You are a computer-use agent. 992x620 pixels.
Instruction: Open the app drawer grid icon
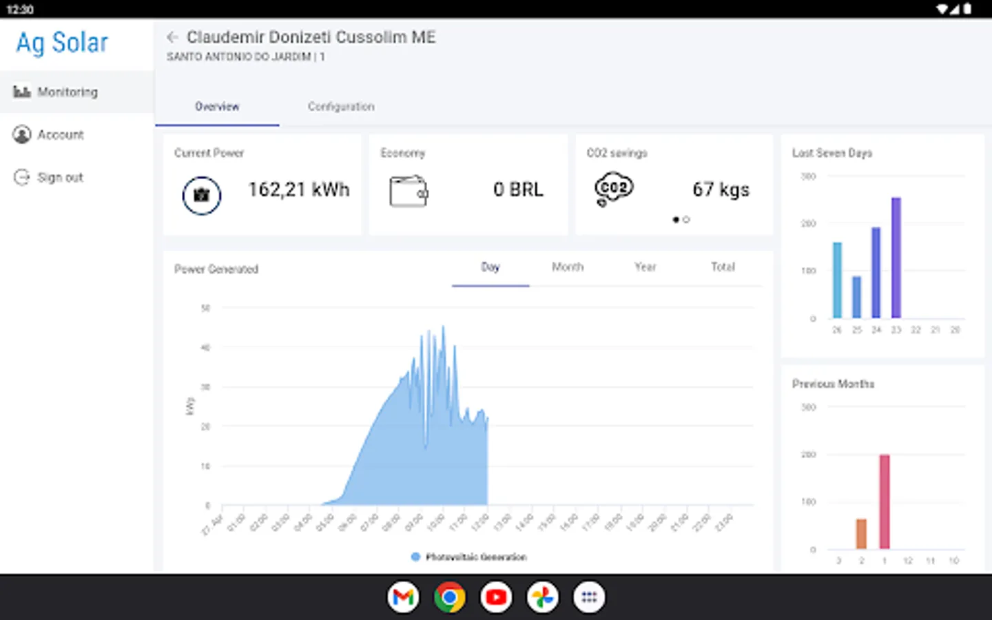point(589,597)
